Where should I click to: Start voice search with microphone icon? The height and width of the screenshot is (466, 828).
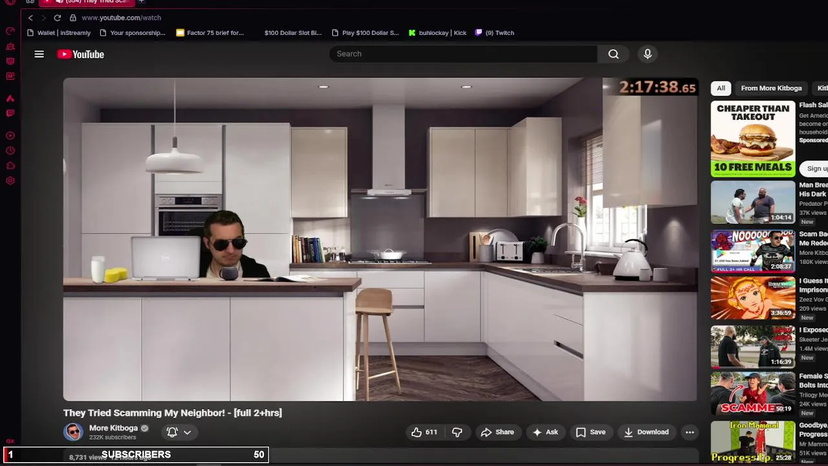648,54
